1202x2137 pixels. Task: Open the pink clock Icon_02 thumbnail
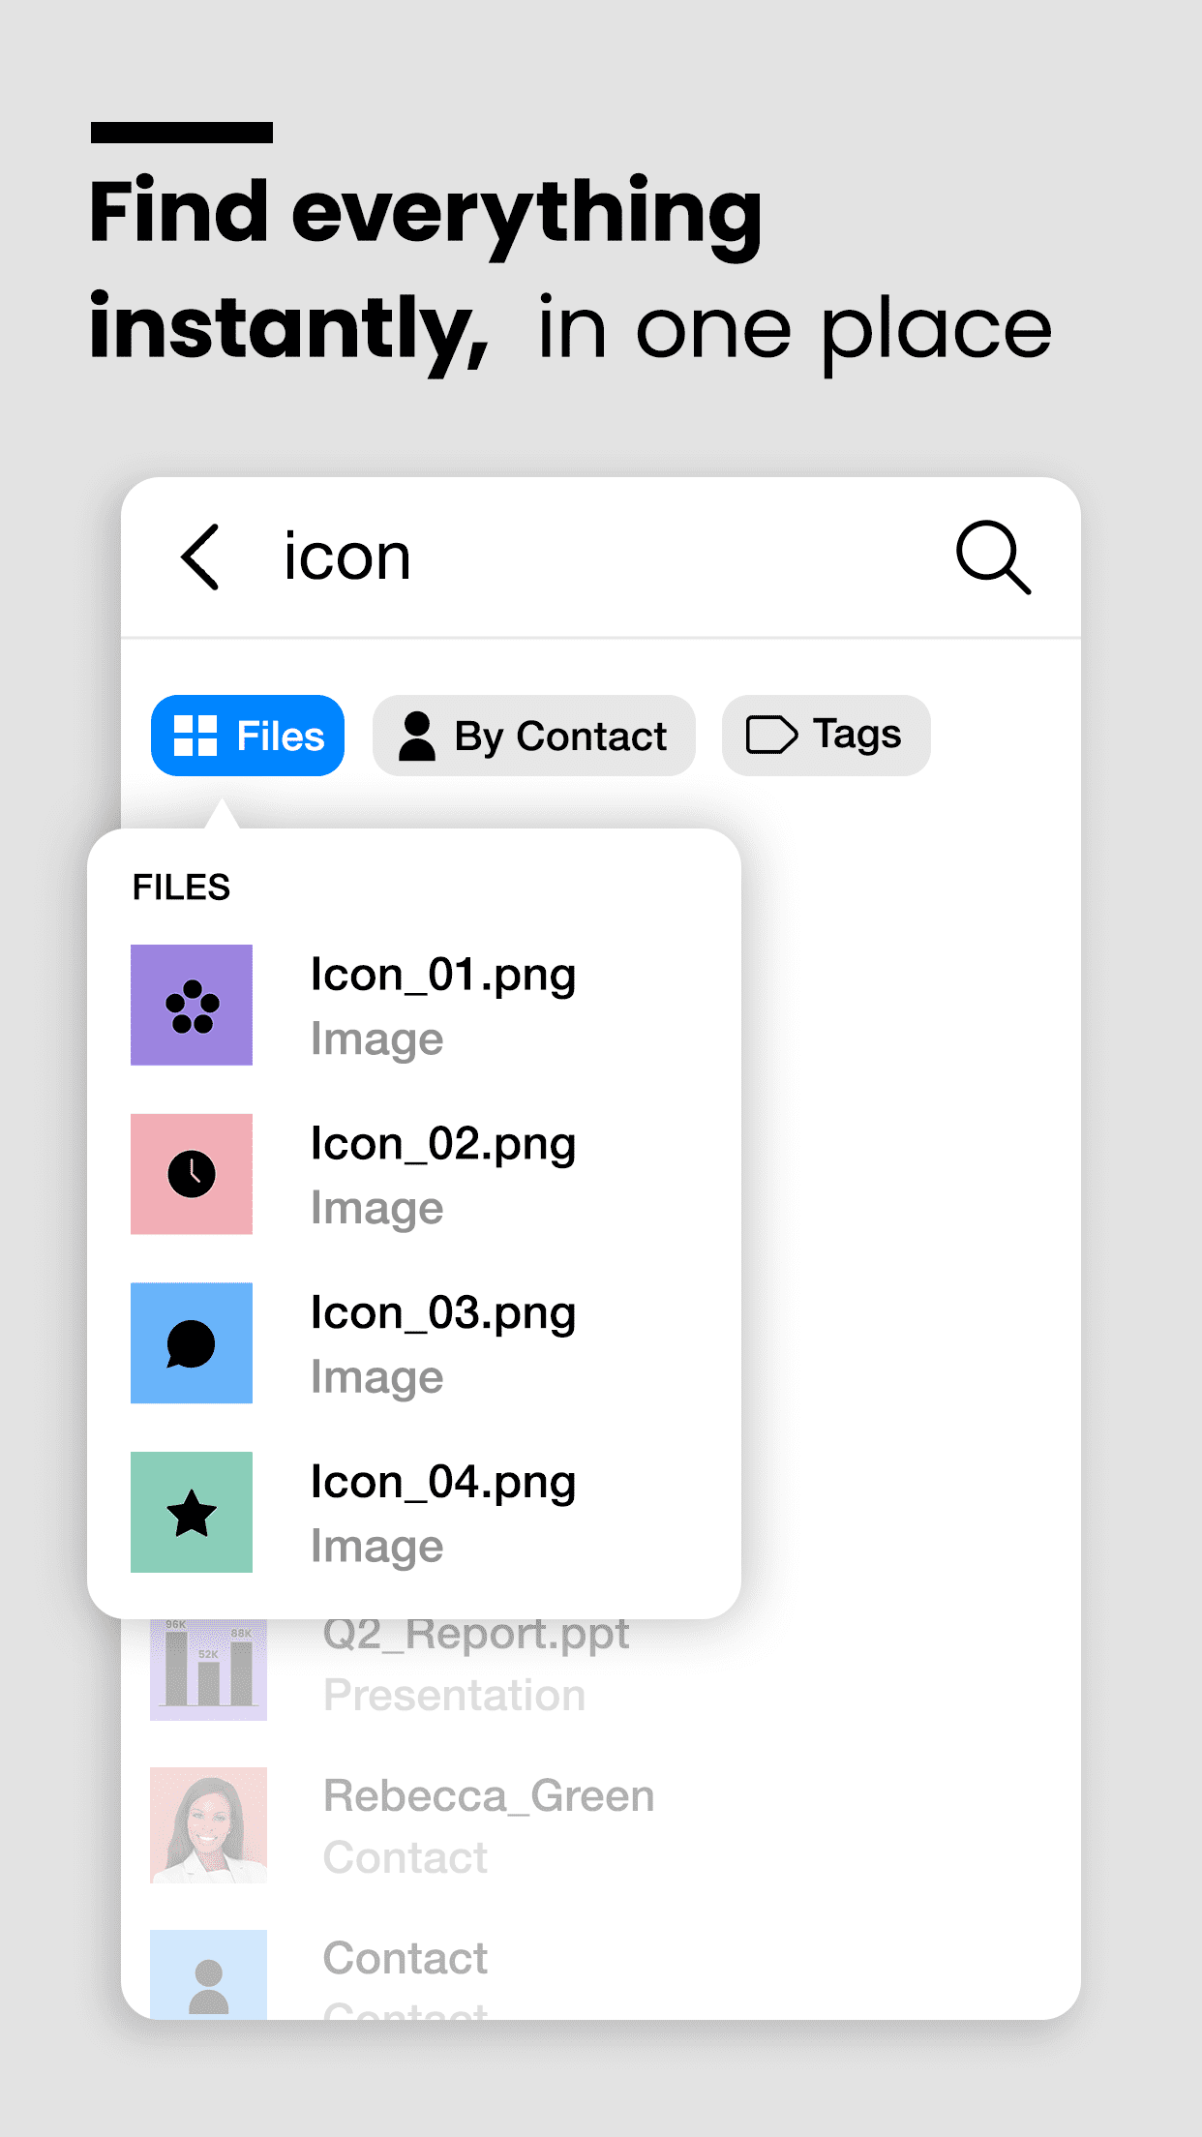click(x=192, y=1174)
